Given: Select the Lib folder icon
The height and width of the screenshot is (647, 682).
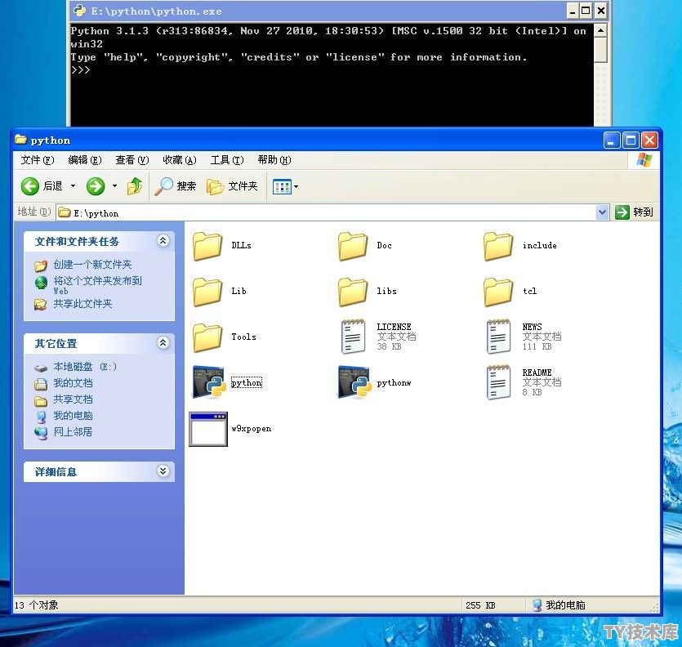Looking at the screenshot, I should click(x=207, y=292).
